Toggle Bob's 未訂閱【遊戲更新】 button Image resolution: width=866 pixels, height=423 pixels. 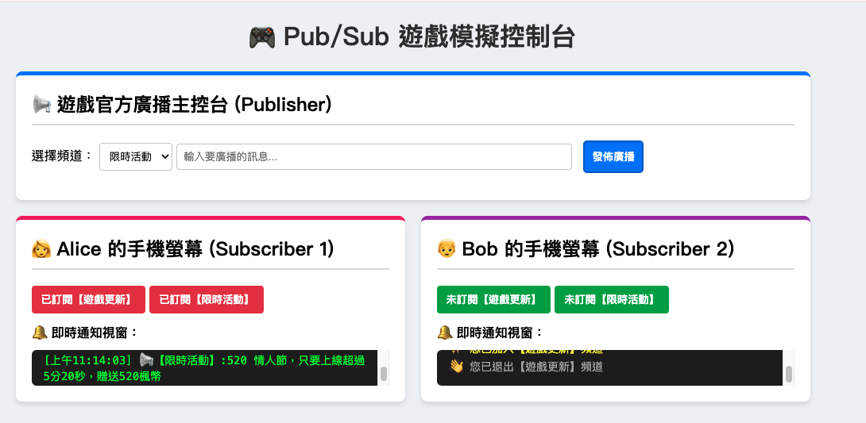coord(493,299)
